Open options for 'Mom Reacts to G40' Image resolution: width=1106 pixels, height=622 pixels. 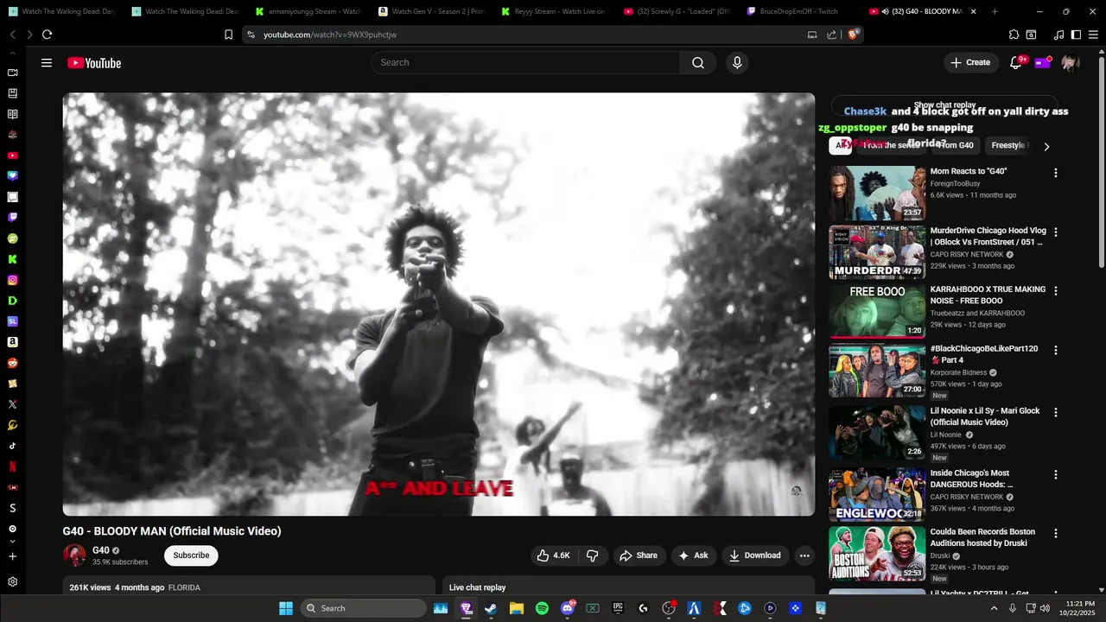pos(1055,173)
